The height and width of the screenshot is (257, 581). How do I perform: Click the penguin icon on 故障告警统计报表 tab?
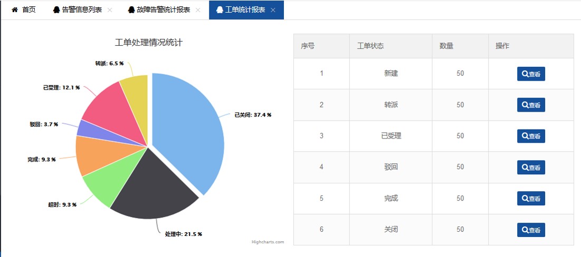(x=131, y=10)
